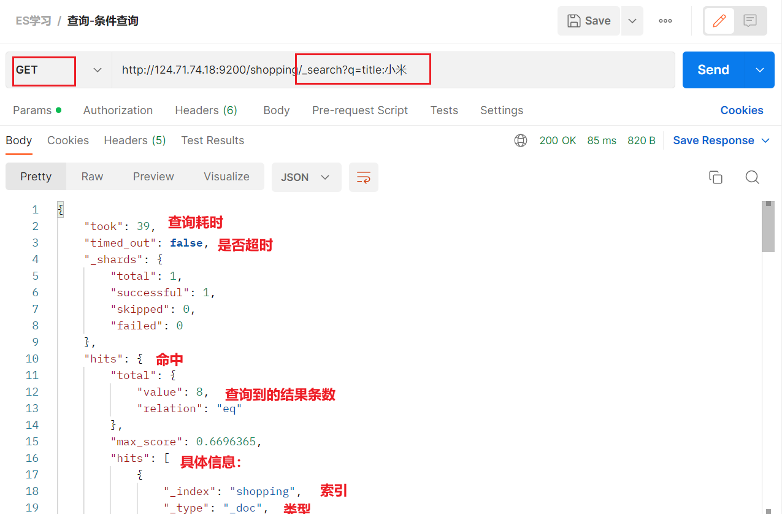Click the "took": 39 line
The image size is (782, 514).
tap(120, 226)
